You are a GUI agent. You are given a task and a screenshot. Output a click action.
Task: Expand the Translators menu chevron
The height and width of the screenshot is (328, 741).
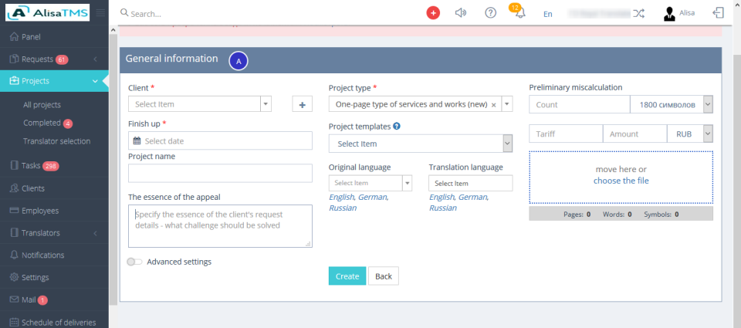click(95, 233)
